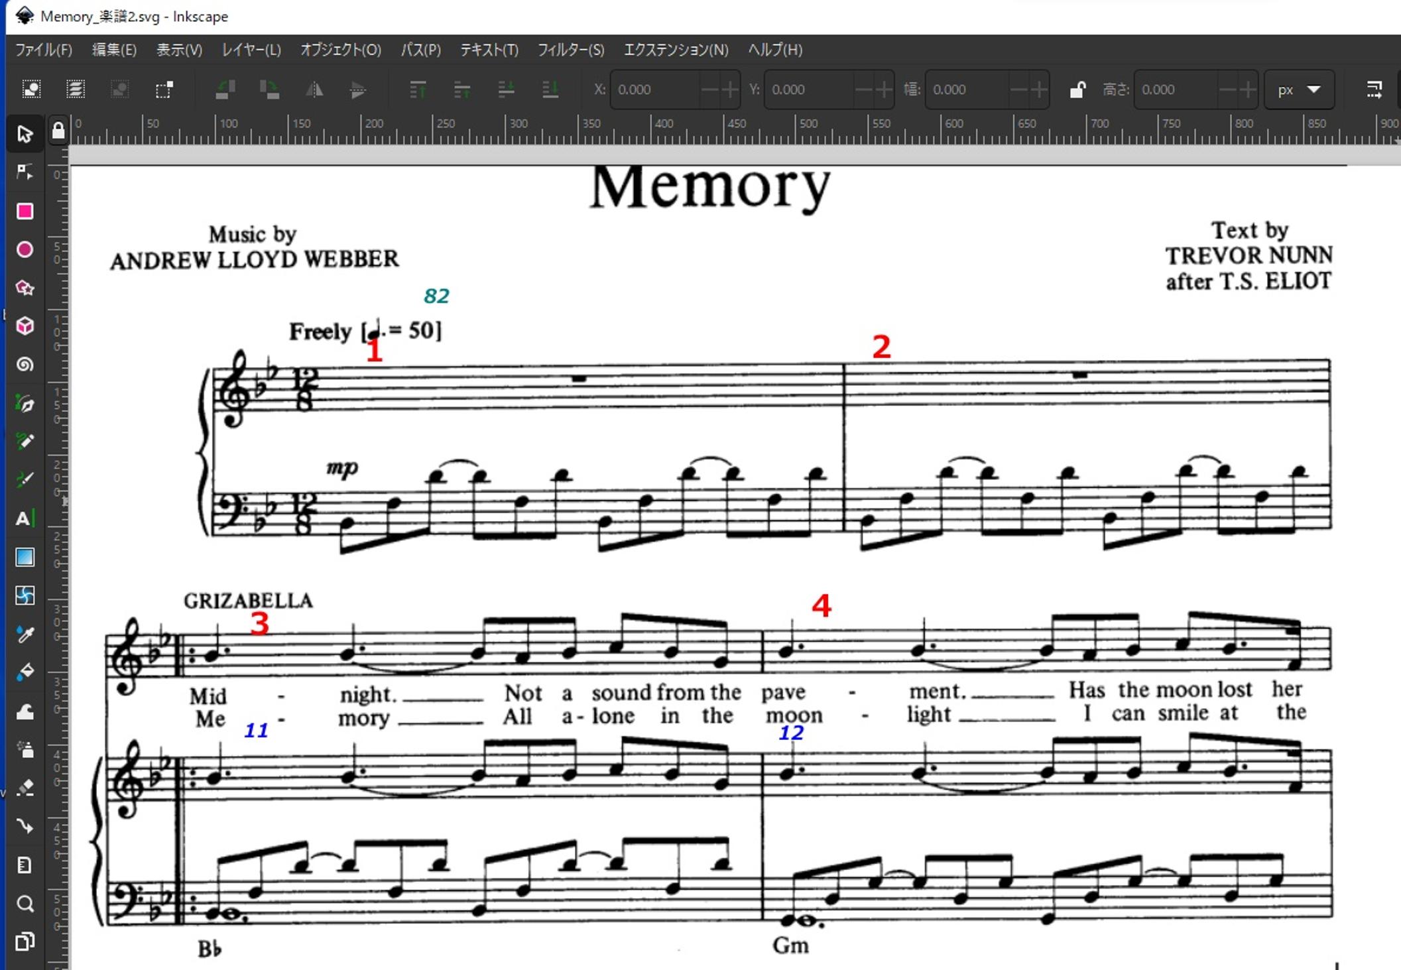The height and width of the screenshot is (970, 1401).
Task: Click the Memory title on the canvas
Action: [709, 188]
